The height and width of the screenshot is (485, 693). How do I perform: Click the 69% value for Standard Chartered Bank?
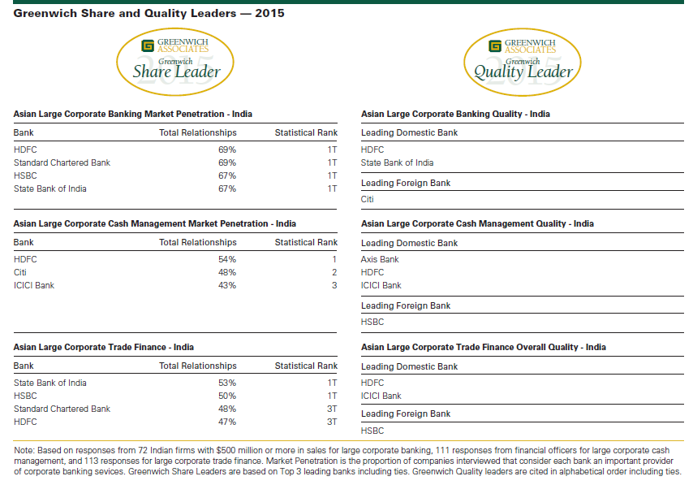point(227,162)
